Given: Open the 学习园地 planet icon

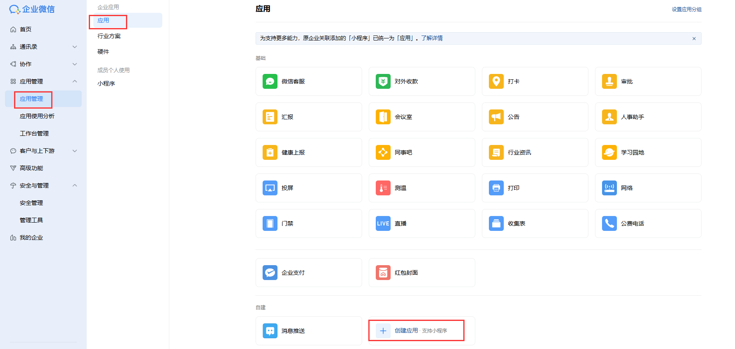Looking at the screenshot, I should [609, 152].
